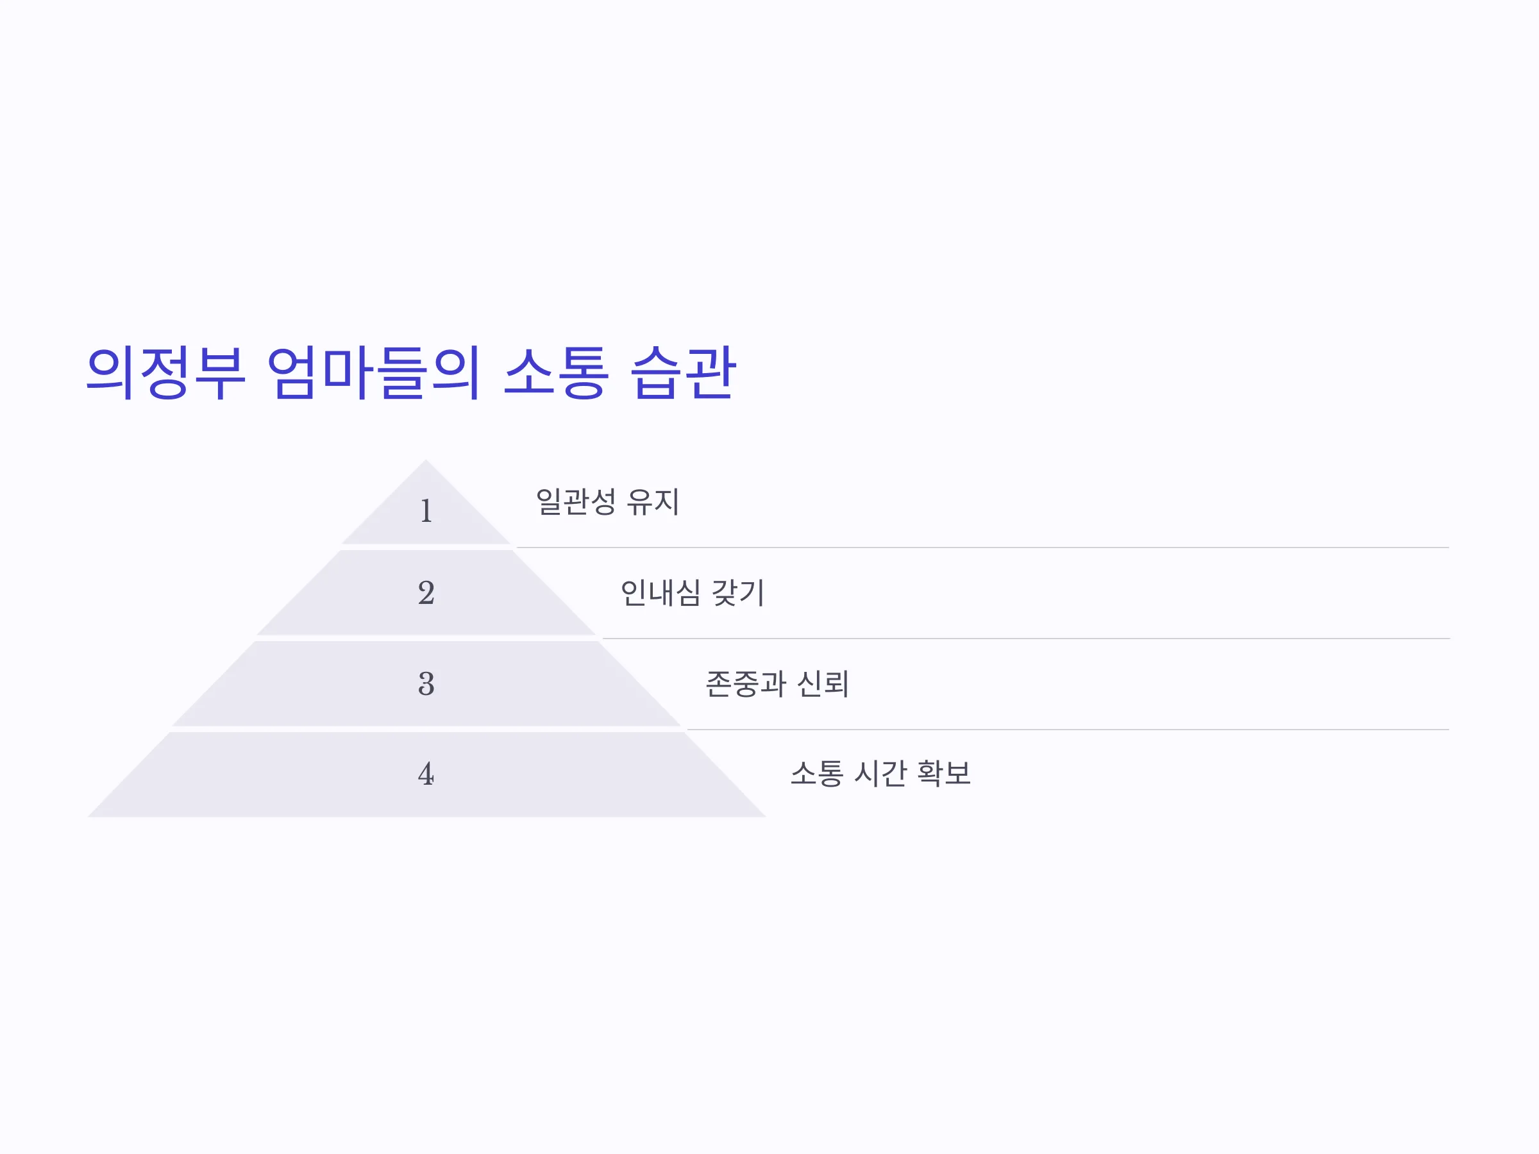1539x1154 pixels.
Task: Click the word '일관성' beside tier 1
Action: click(576, 501)
